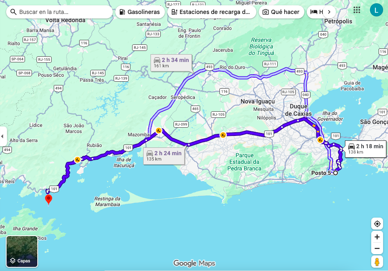This screenshot has width=388, height=271.
Task: Click roadwork icon near Mazomba
Action: (159, 130)
